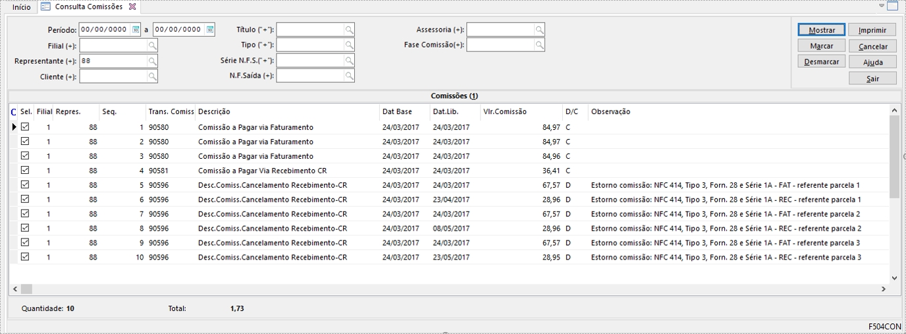Screen dimensions: 906x334
Task: Click the Título lookup magnifier icon
Action: [x=349, y=30]
